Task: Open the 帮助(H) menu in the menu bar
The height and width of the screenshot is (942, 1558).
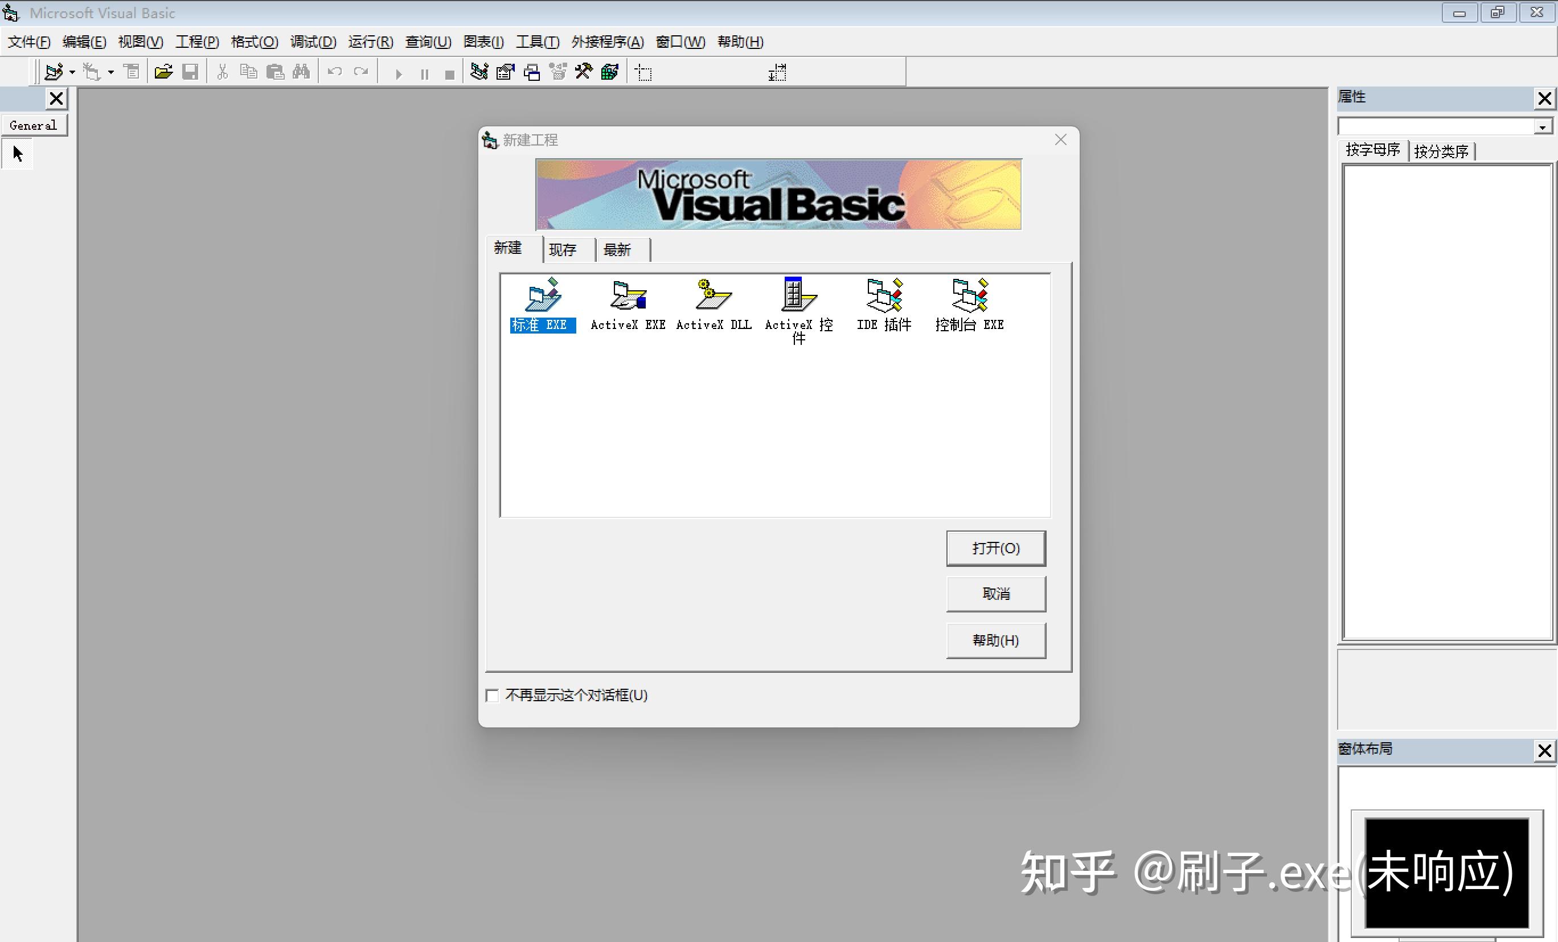Action: pyautogui.click(x=740, y=42)
